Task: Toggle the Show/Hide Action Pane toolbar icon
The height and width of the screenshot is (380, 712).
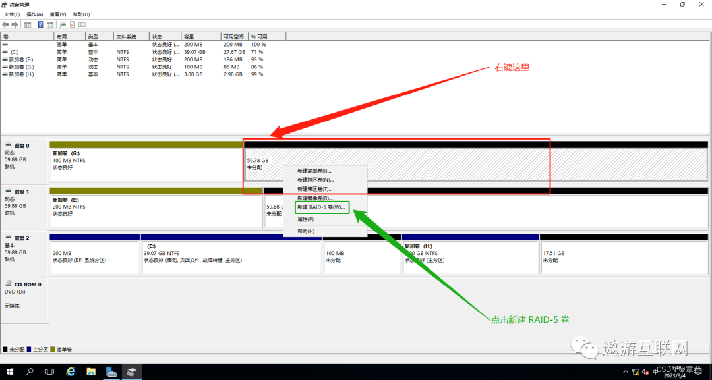Action: click(50, 24)
